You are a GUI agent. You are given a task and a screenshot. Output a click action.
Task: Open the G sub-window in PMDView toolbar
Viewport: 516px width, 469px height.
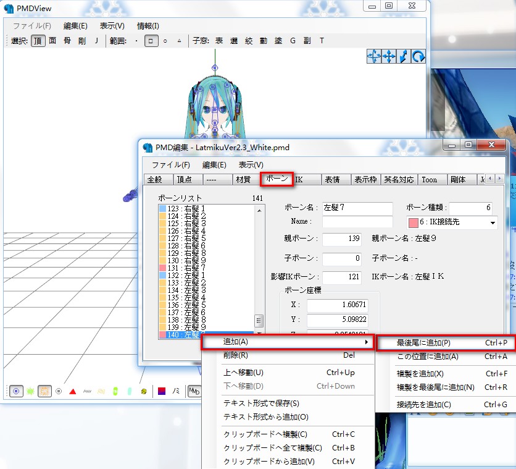293,41
